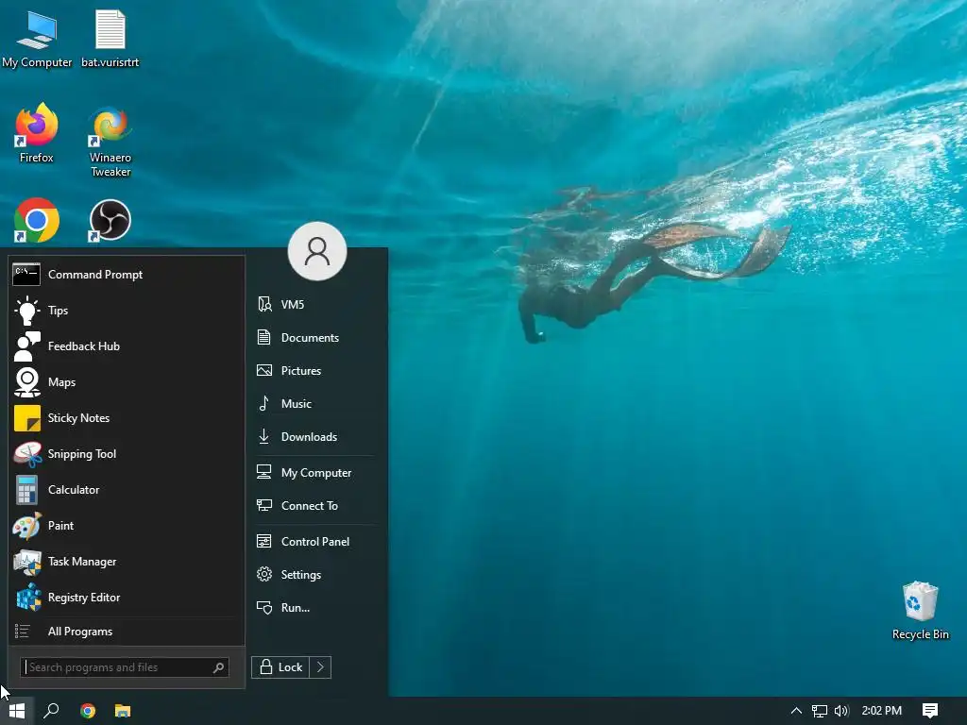The width and height of the screenshot is (967, 725).
Task: Open the Music folder link
Action: coord(314,404)
